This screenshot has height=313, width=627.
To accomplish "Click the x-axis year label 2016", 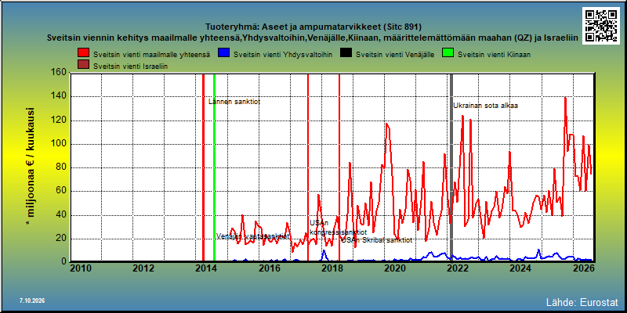I will tap(269, 268).
